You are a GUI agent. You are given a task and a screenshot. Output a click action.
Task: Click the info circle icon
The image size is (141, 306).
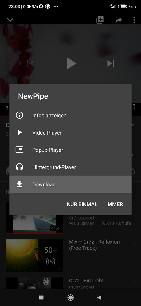(x=19, y=115)
